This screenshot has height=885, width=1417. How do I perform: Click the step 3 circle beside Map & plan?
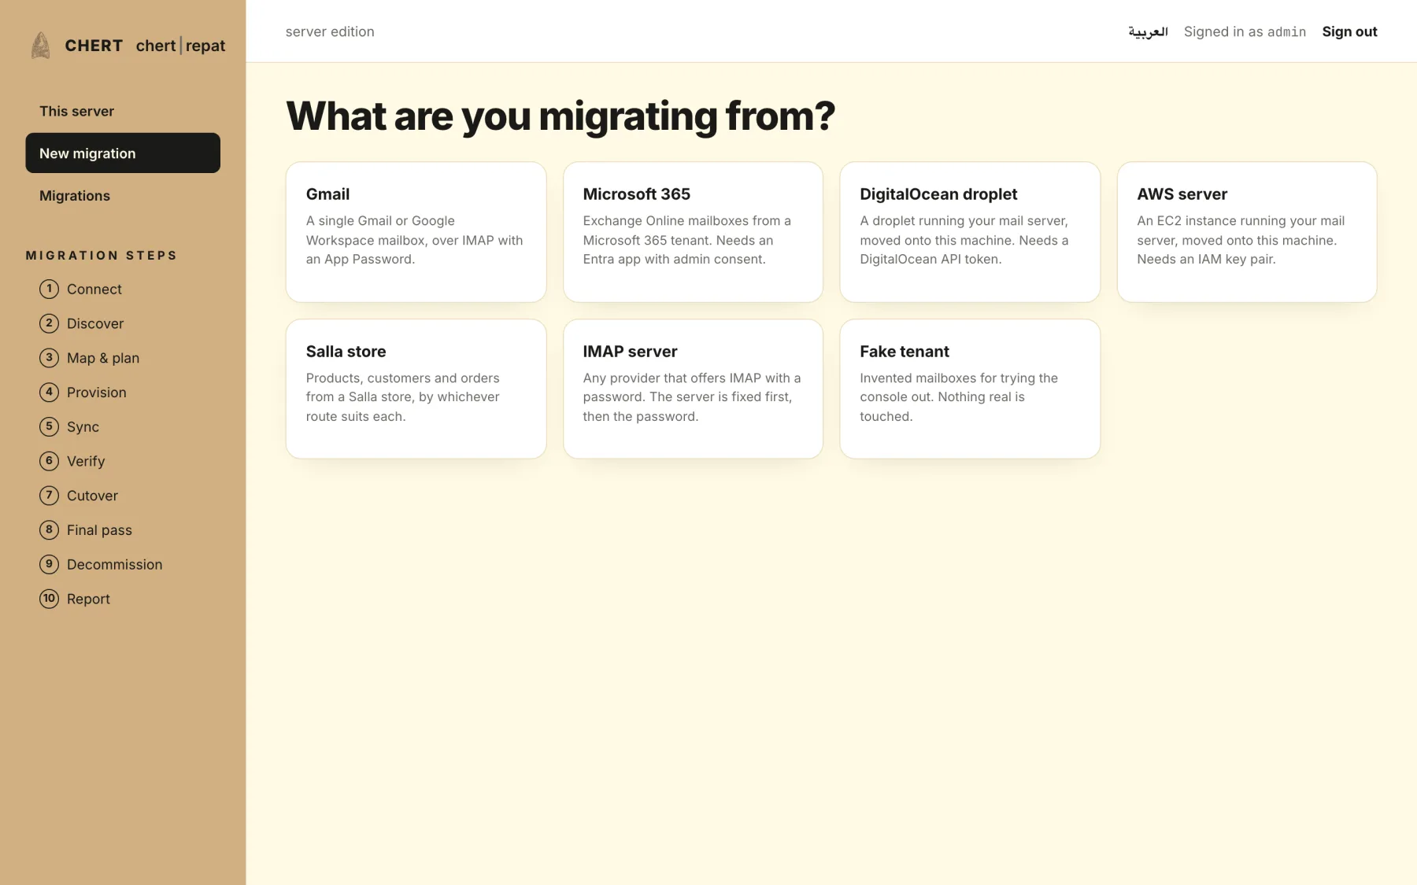coord(49,358)
